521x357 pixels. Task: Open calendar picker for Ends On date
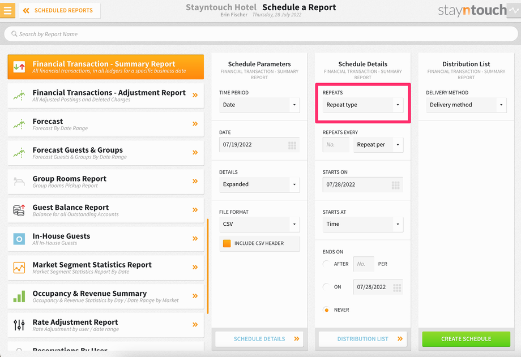[397, 287]
